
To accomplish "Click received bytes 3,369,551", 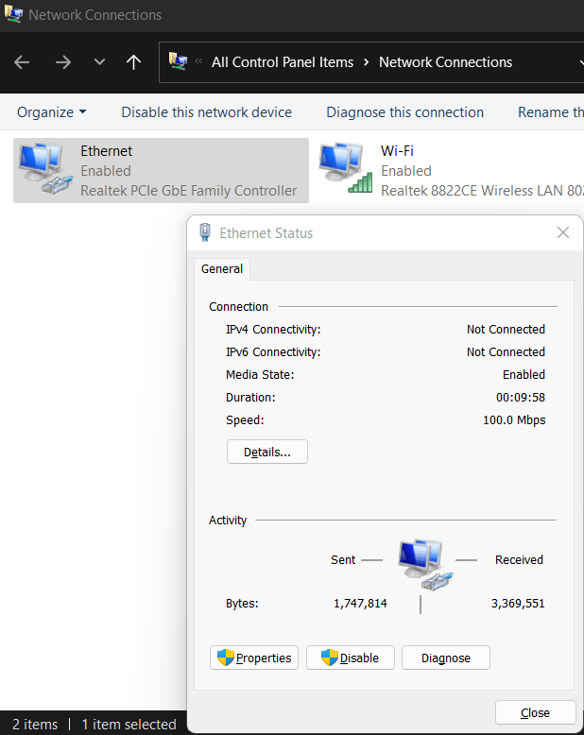I will point(518,604).
